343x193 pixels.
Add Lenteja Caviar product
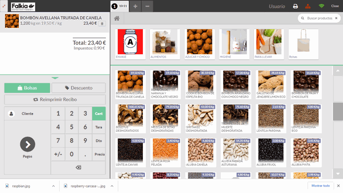coord(131,153)
